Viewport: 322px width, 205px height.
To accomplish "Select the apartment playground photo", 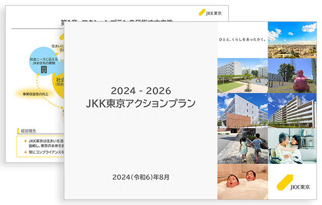I will [x=243, y=75].
